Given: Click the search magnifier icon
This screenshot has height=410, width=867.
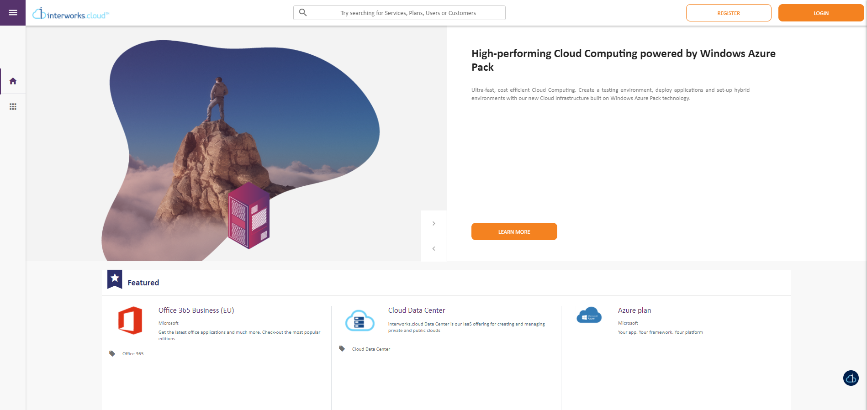Looking at the screenshot, I should 303,13.
